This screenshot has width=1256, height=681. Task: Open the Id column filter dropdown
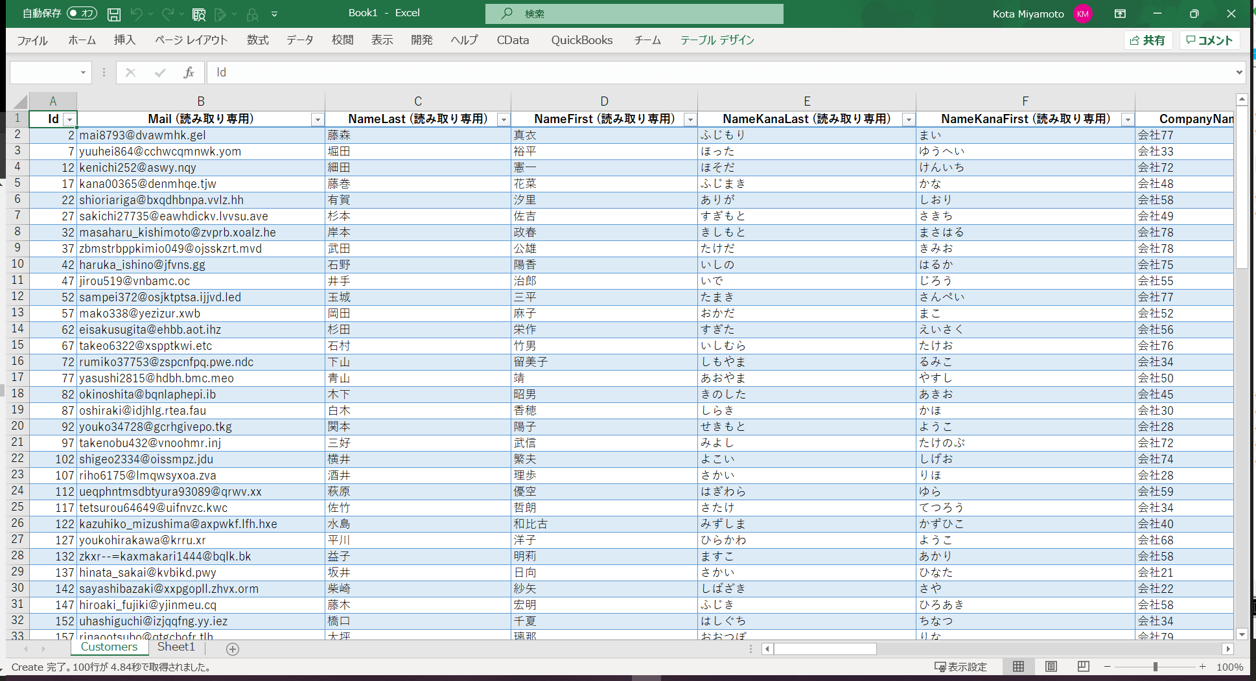(69, 120)
